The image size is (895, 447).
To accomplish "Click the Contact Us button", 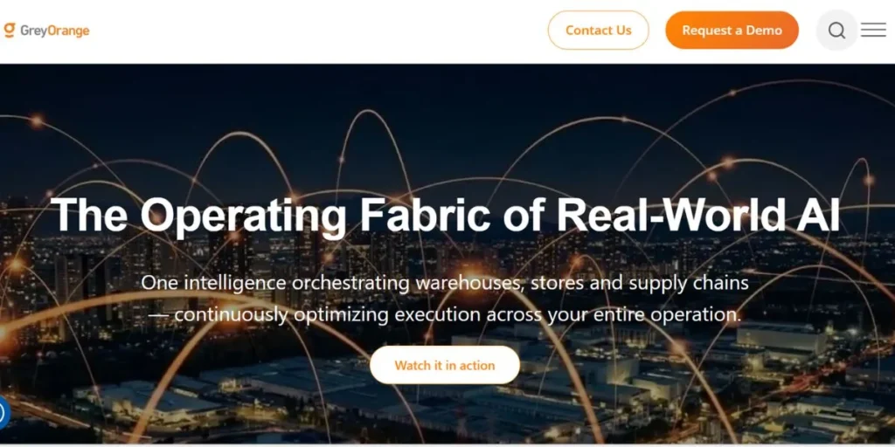I will (x=598, y=31).
